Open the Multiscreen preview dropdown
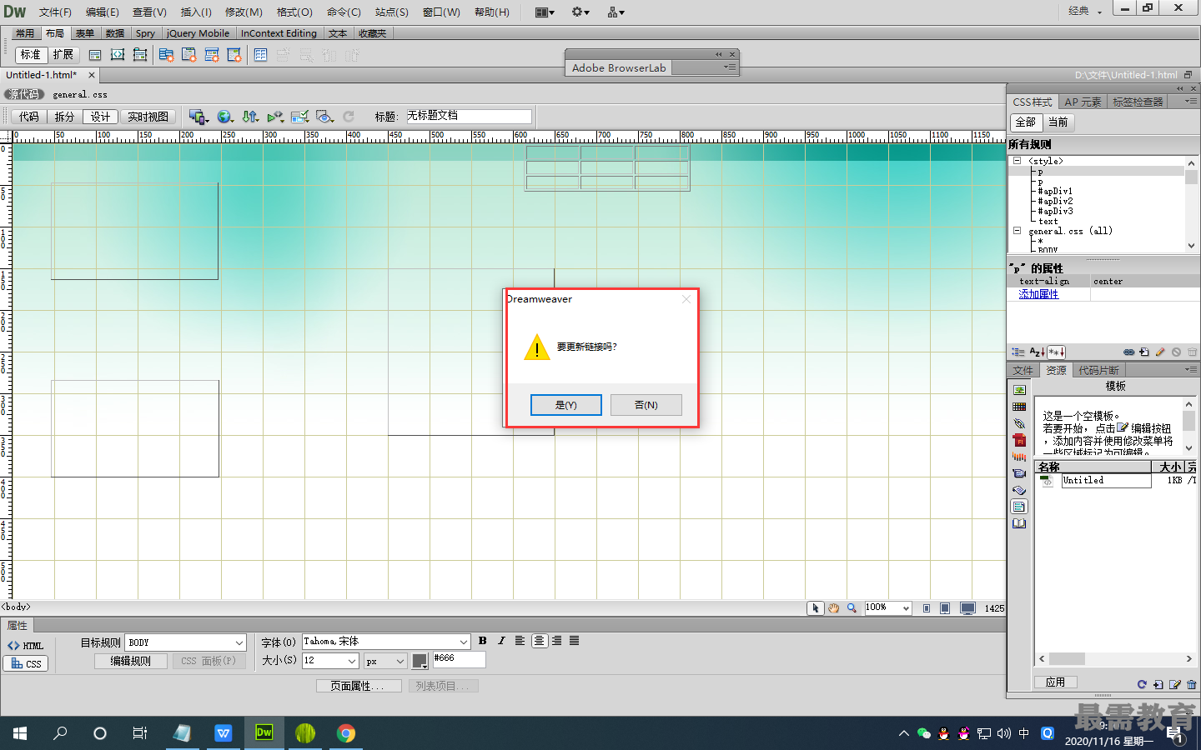 coord(198,117)
